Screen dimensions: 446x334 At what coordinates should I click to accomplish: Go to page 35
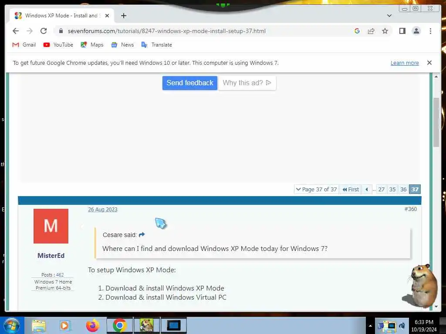pos(392,189)
